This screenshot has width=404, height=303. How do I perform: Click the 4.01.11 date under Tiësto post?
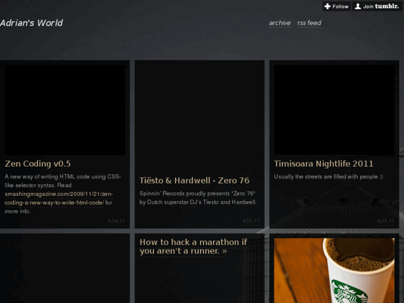coord(251,221)
